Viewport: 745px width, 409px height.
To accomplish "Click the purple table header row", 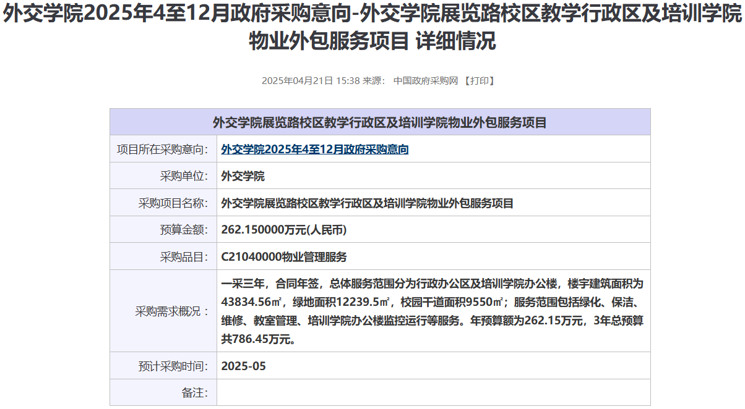I will pyautogui.click(x=380, y=122).
